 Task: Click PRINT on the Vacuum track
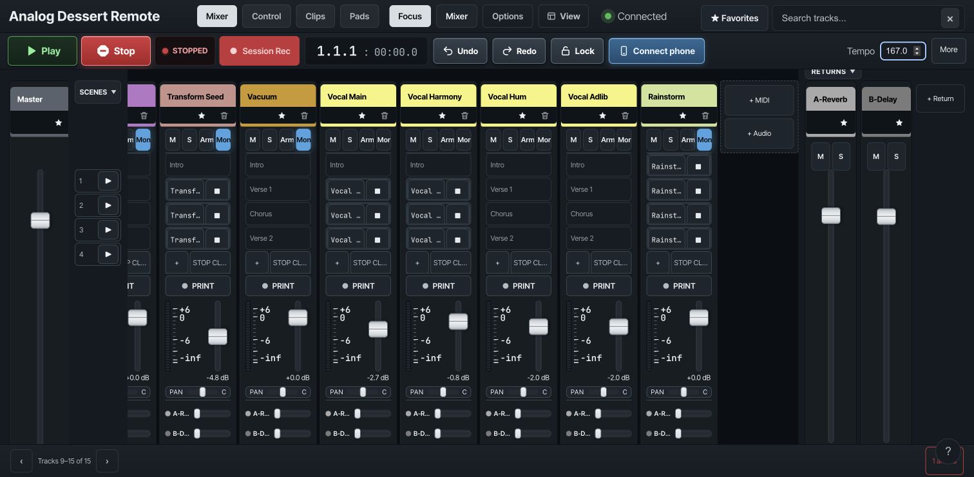(x=278, y=286)
